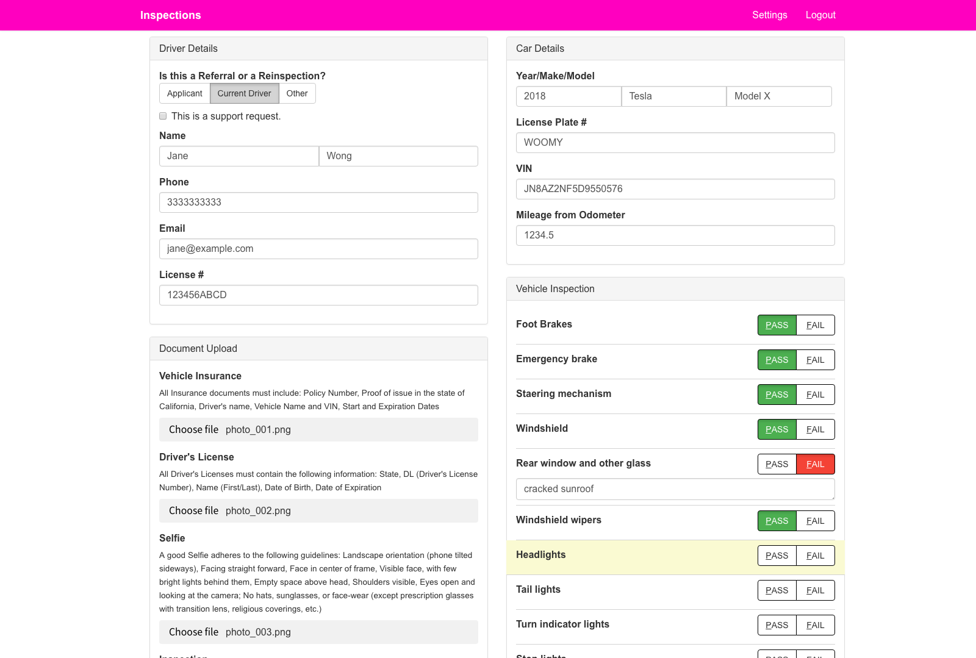Viewport: 976px width, 658px height.
Task: Mark Headlights as PASS
Action: (x=777, y=556)
